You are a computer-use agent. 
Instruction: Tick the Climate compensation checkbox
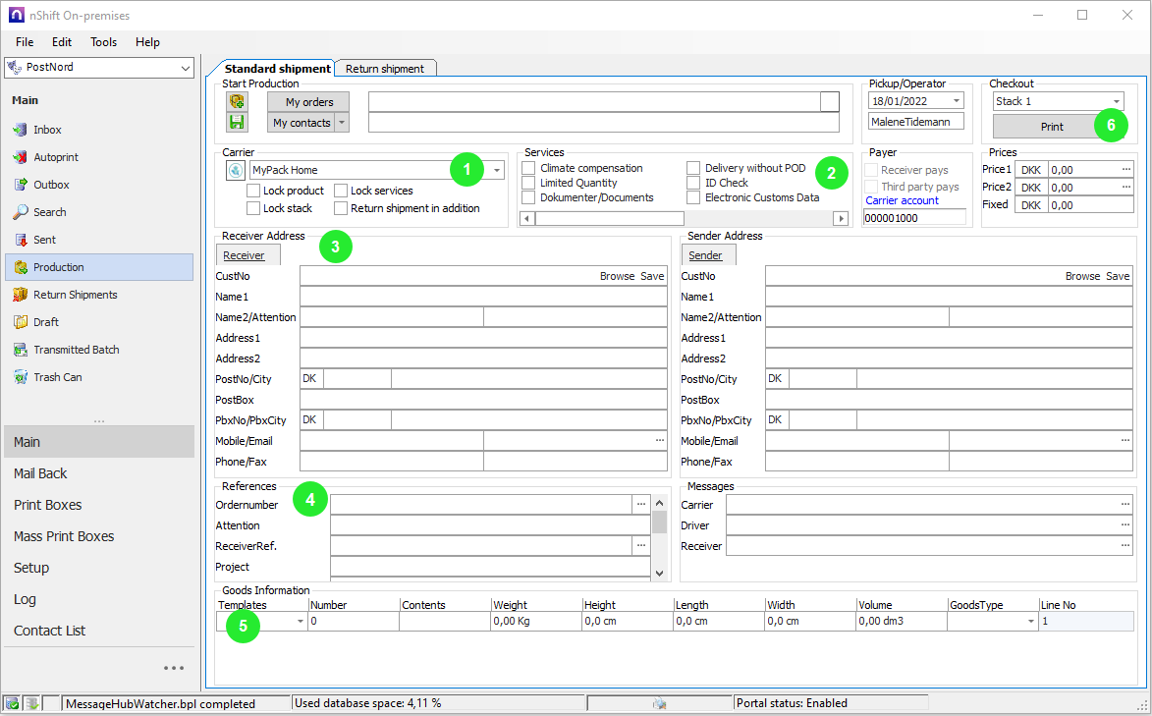(528, 168)
